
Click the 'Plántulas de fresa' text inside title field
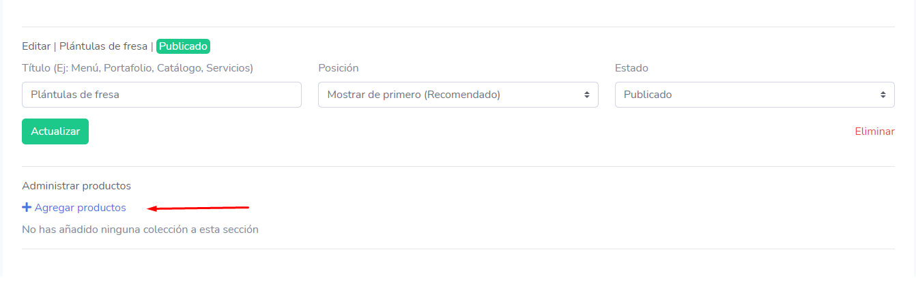tap(75, 95)
